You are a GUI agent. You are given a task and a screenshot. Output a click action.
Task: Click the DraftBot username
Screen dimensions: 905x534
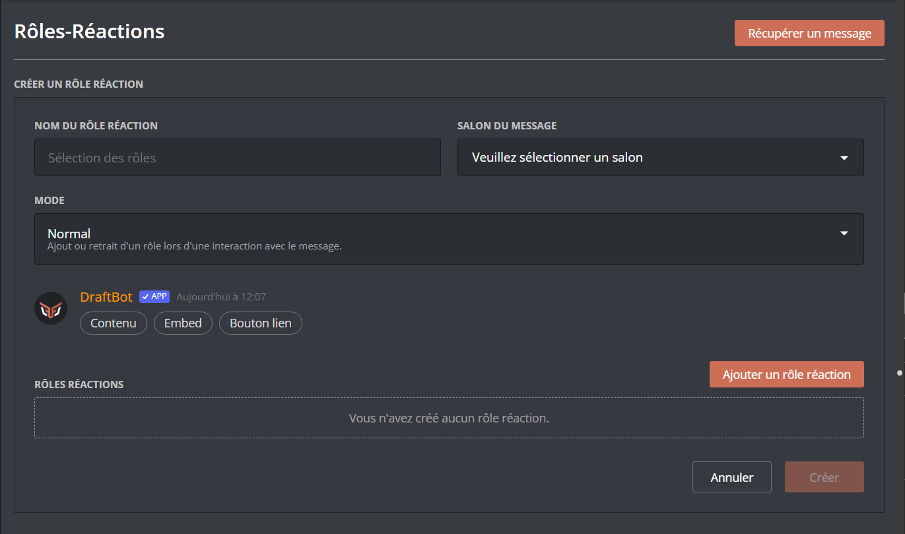106,297
